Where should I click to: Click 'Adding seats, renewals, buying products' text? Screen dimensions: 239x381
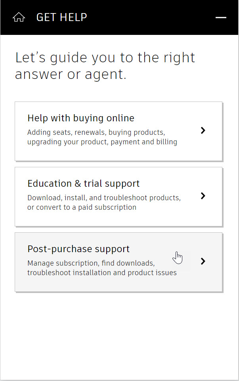pos(96,132)
